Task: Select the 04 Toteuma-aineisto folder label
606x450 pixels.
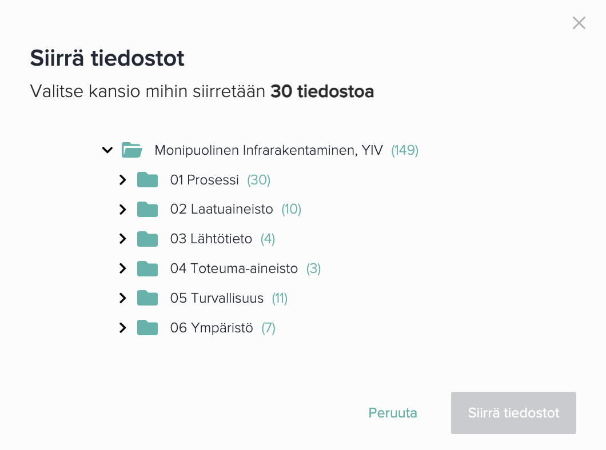Action: (234, 268)
